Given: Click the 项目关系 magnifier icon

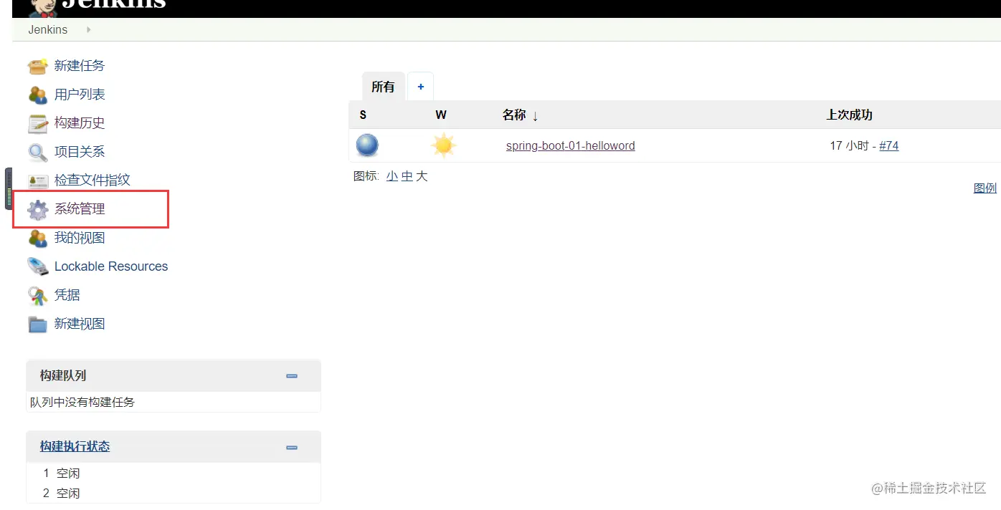Looking at the screenshot, I should [x=37, y=152].
